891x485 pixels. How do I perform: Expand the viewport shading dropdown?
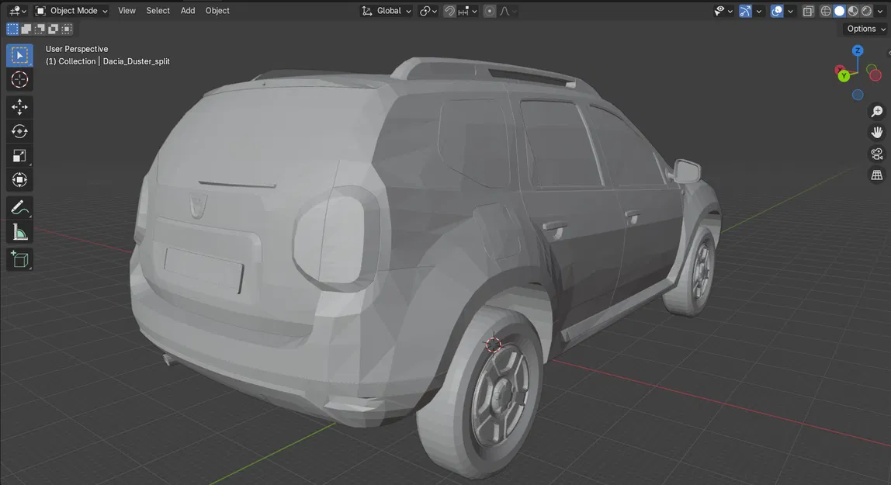(879, 11)
